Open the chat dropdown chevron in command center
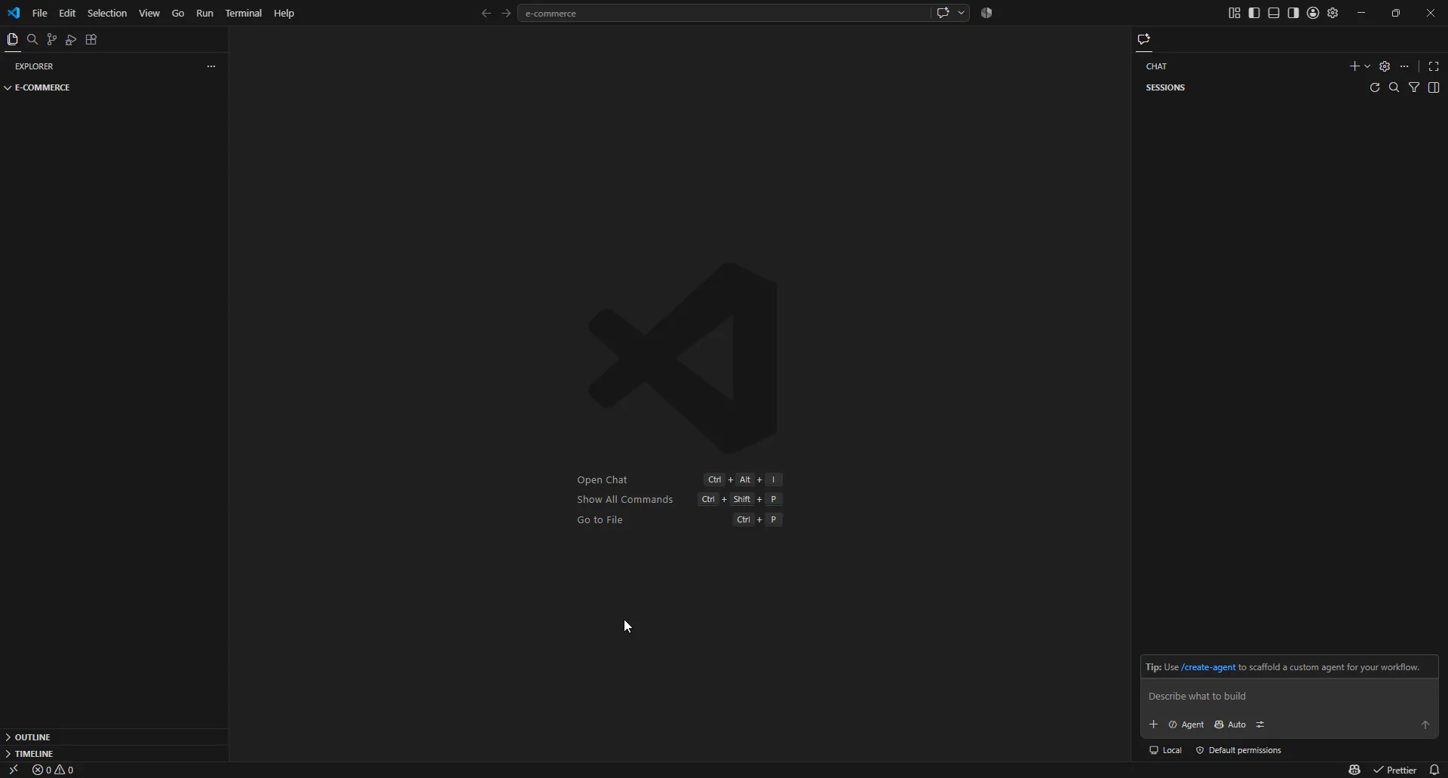 click(x=961, y=13)
